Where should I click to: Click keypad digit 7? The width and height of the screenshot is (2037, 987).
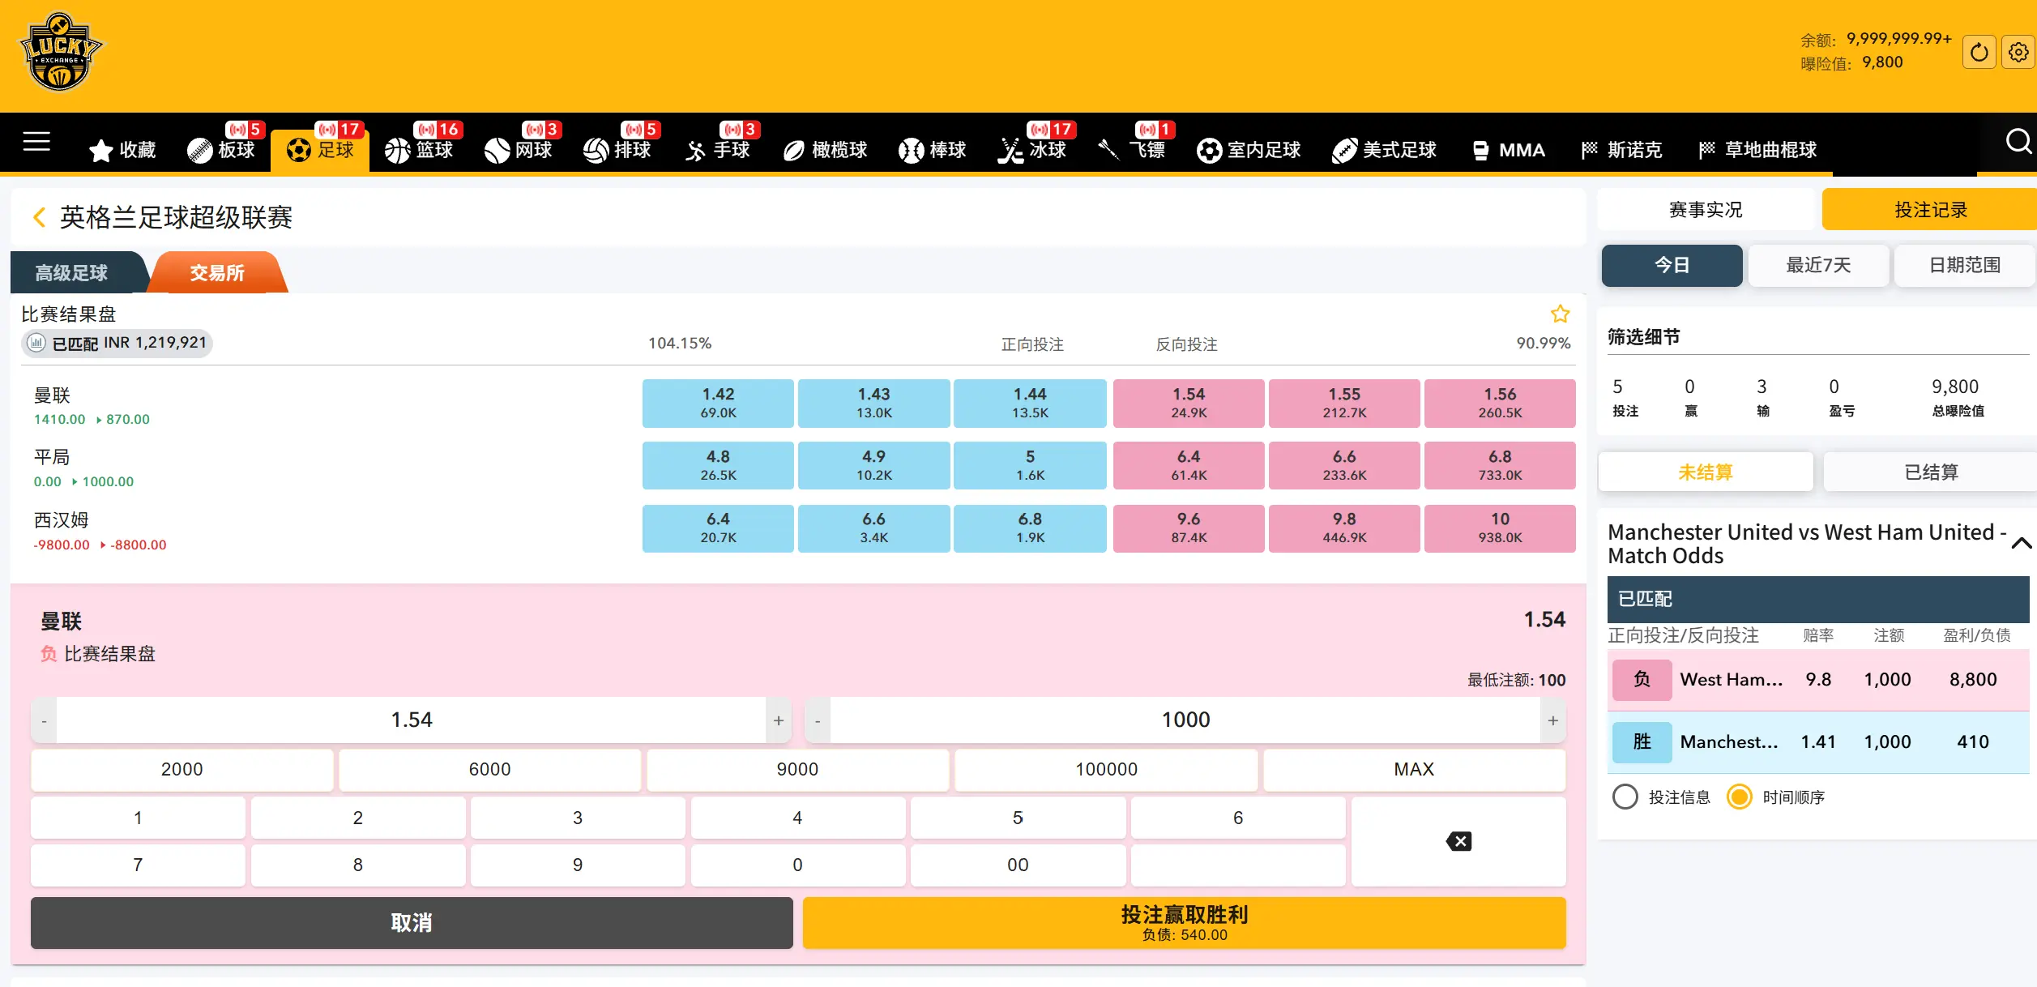coord(138,865)
